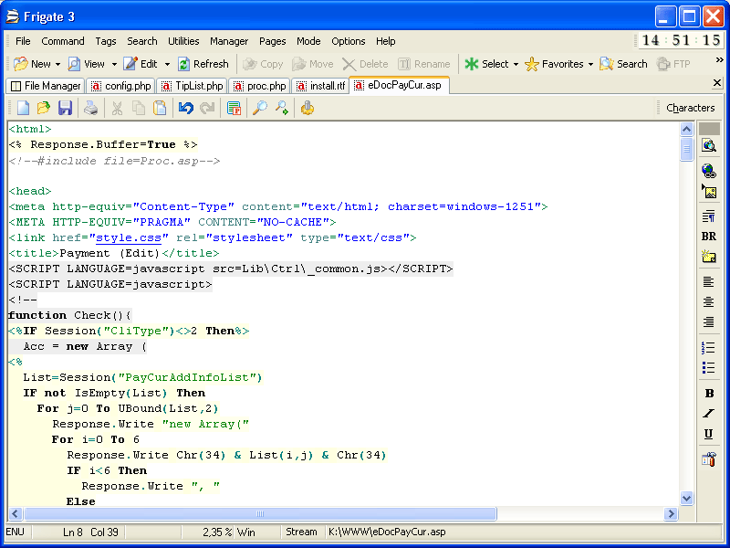Switch to the install.rtf tab
The image size is (730, 548).
click(x=321, y=86)
